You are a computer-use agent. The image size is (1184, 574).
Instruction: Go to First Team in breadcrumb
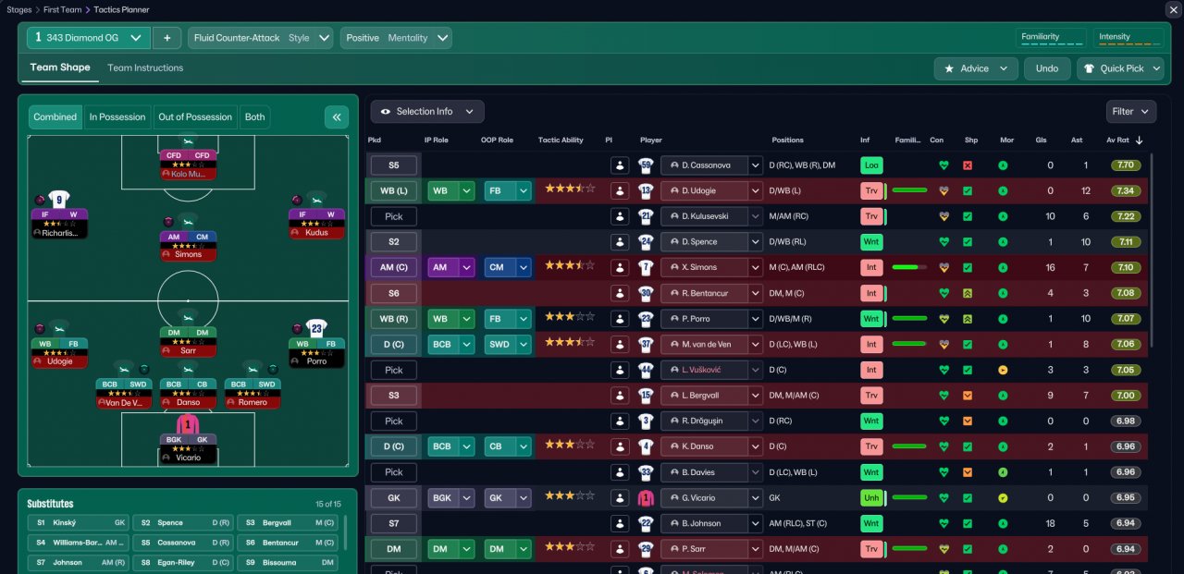(63, 9)
